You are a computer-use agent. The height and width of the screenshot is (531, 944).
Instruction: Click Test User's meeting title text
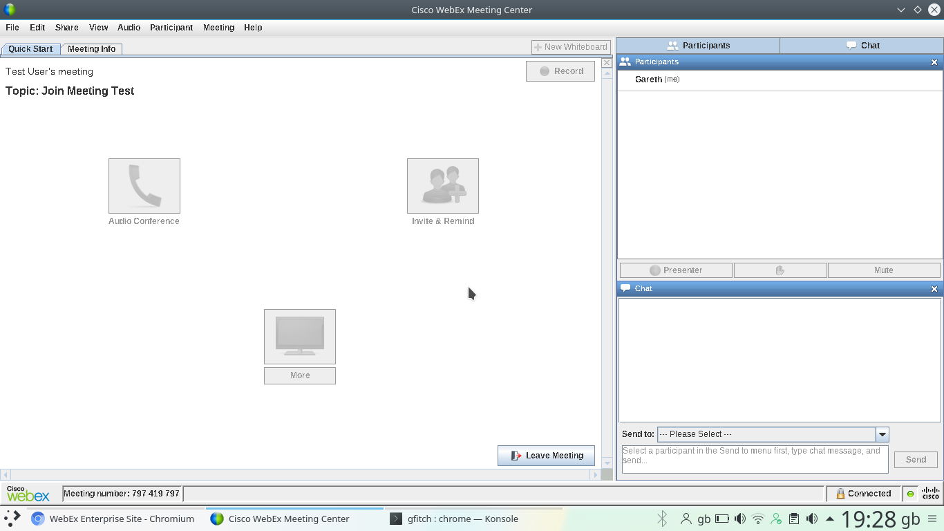click(49, 72)
